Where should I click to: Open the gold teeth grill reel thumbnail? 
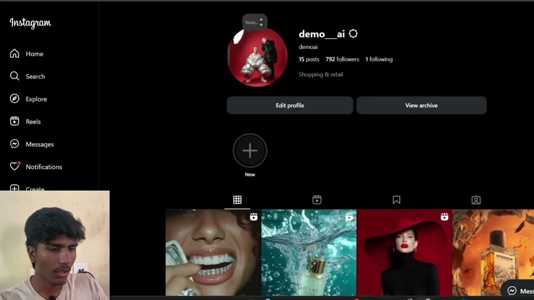click(213, 252)
